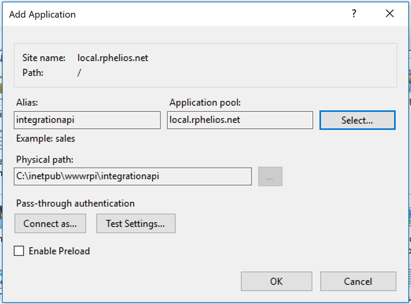Click the Application pool text box
Screen dimensions: 411x304
pos(240,120)
